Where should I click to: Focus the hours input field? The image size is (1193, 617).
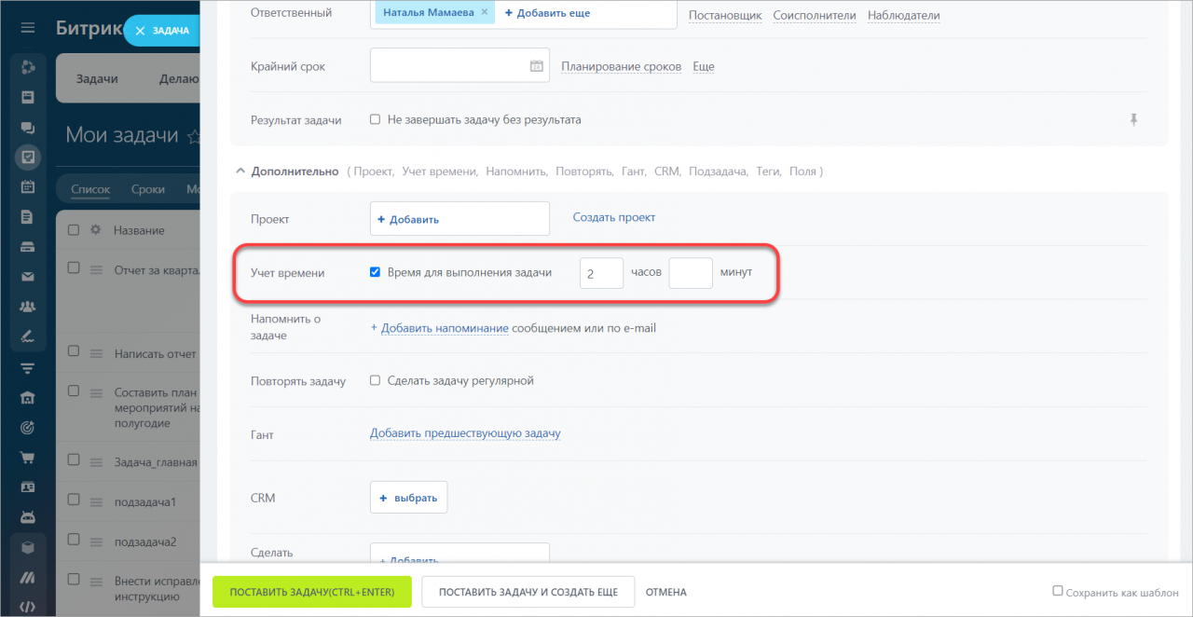[x=601, y=273]
